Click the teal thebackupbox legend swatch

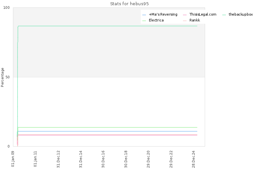tap(224, 15)
